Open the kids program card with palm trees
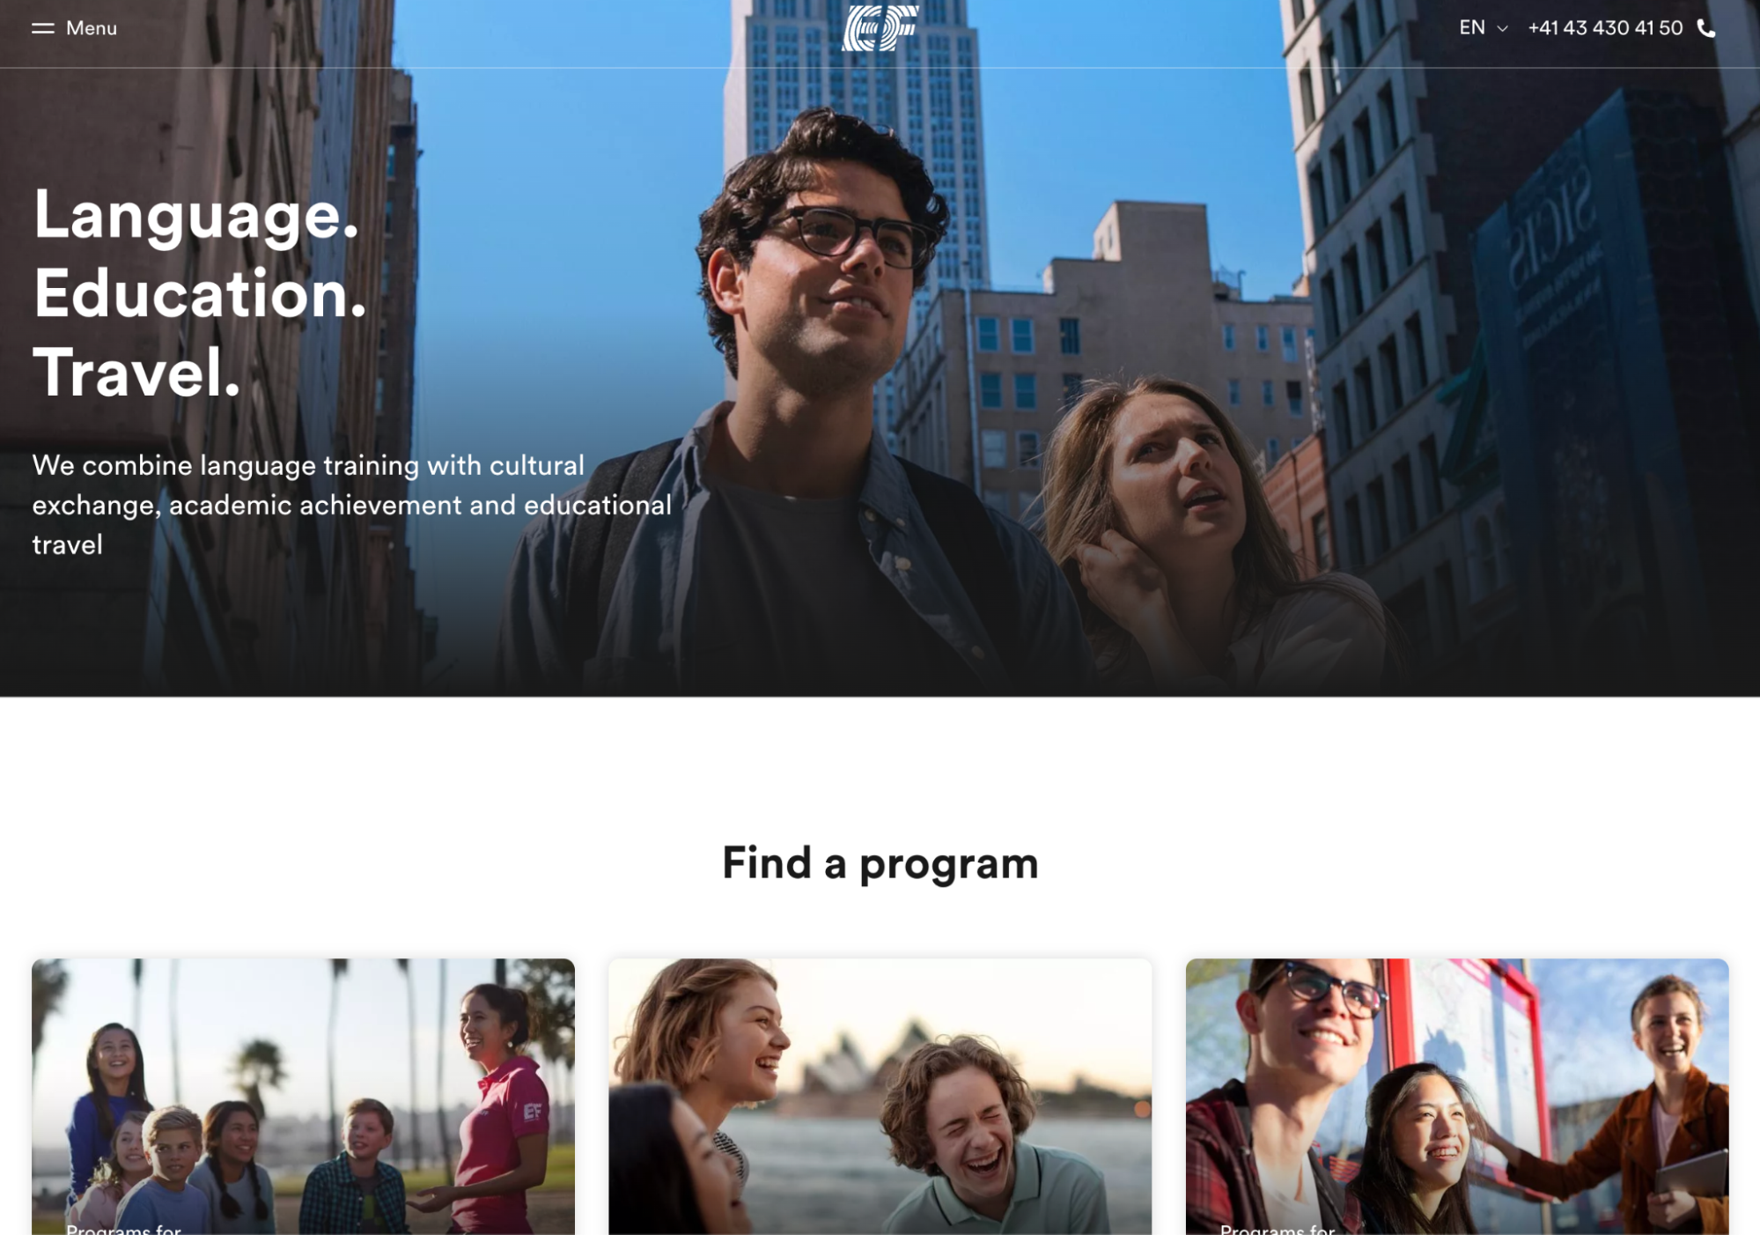Viewport: 1760px width, 1235px height. (x=304, y=1097)
